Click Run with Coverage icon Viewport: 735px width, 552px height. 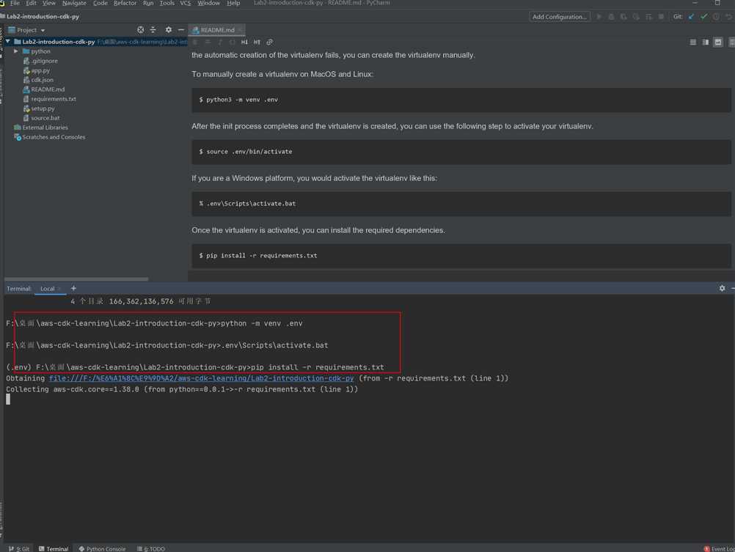[624, 16]
